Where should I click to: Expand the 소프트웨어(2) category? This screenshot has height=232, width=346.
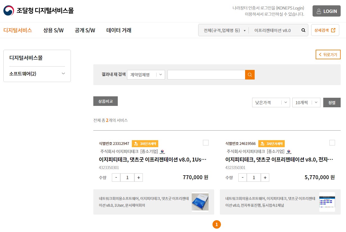[37, 74]
